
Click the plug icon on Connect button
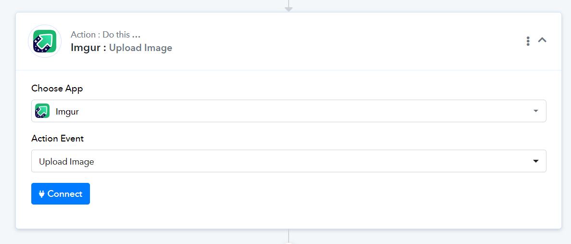[x=41, y=194]
